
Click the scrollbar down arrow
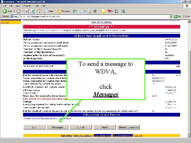pos(189,136)
